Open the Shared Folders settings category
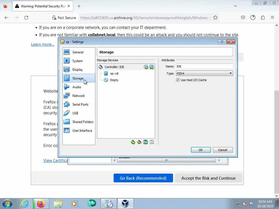The height and width of the screenshot is (209, 279). [x=79, y=122]
